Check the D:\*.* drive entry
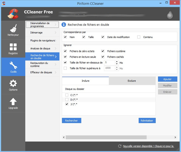Screen dimensions: 181x152 click(67, 100)
